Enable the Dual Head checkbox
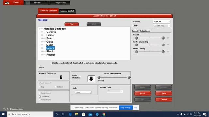This screenshot has width=209, height=117. (40, 97)
